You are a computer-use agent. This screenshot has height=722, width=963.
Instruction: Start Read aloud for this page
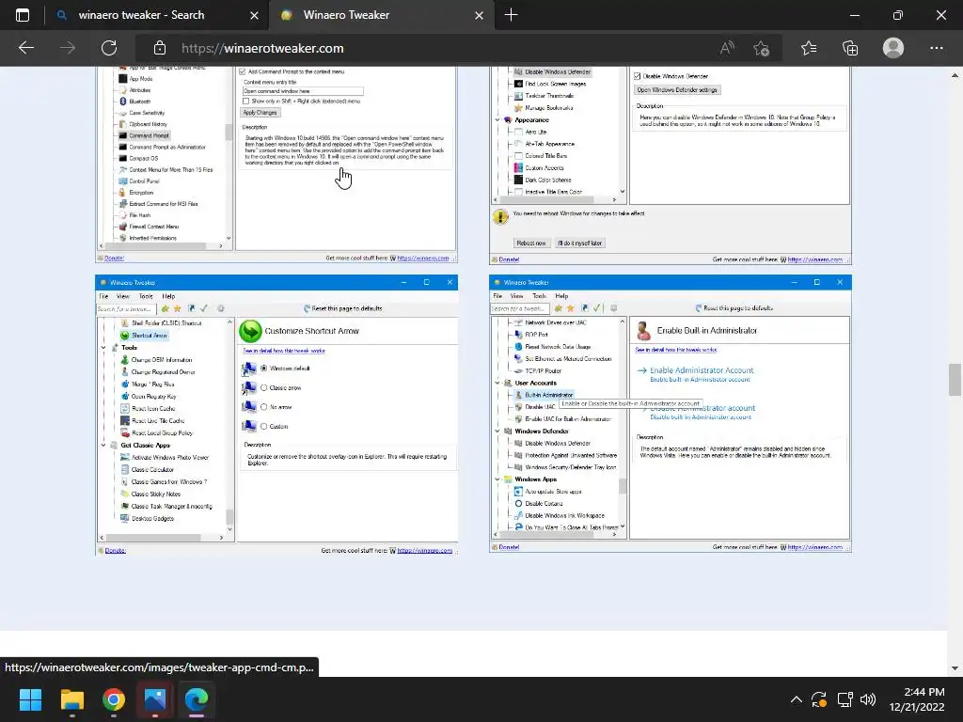coord(727,48)
